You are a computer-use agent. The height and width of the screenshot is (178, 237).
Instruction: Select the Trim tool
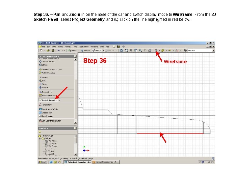[42, 81]
